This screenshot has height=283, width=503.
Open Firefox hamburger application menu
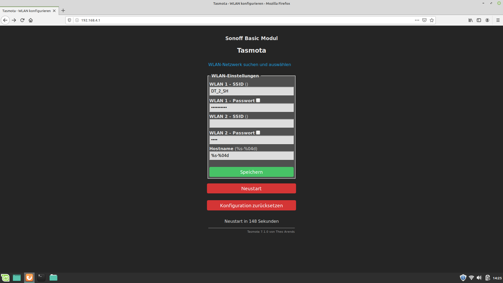(x=498, y=20)
